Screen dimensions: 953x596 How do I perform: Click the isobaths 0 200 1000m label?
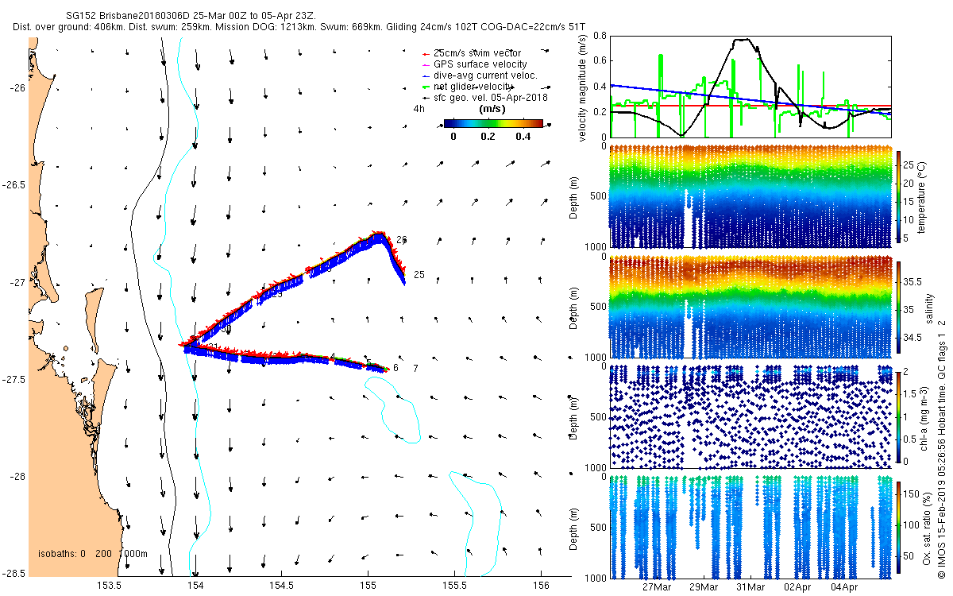click(x=93, y=554)
